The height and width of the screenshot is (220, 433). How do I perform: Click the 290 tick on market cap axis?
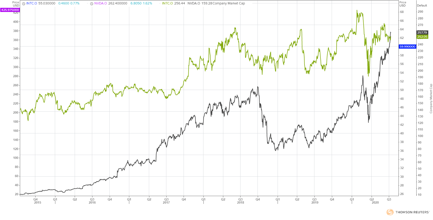[420, 12]
